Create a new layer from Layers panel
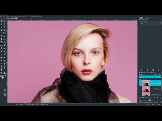The height and width of the screenshot is (121, 162). click(x=140, y=97)
